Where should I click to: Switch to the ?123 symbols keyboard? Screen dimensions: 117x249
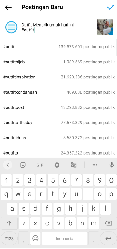click(9, 238)
